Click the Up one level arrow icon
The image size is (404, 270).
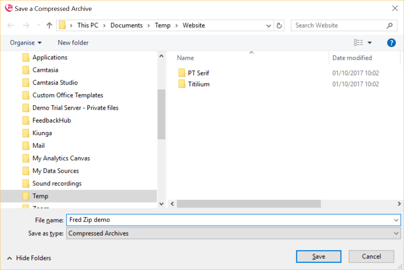coord(50,26)
